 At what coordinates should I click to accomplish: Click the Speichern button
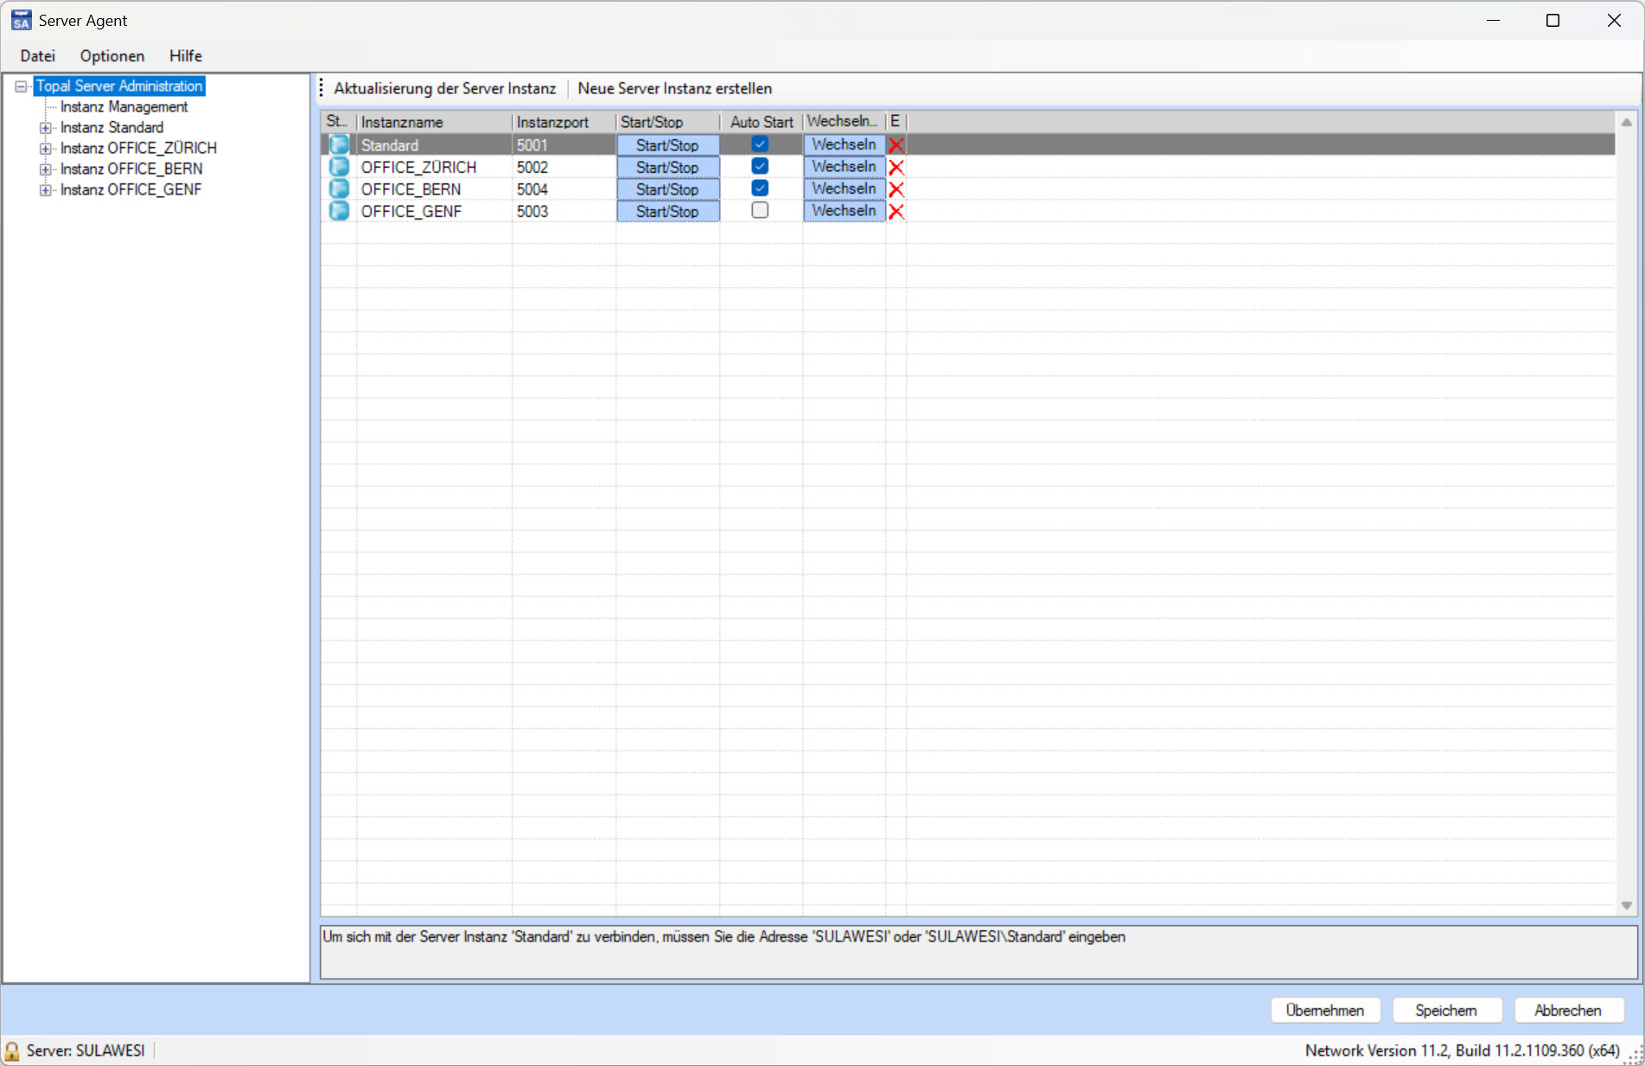[x=1446, y=1010]
